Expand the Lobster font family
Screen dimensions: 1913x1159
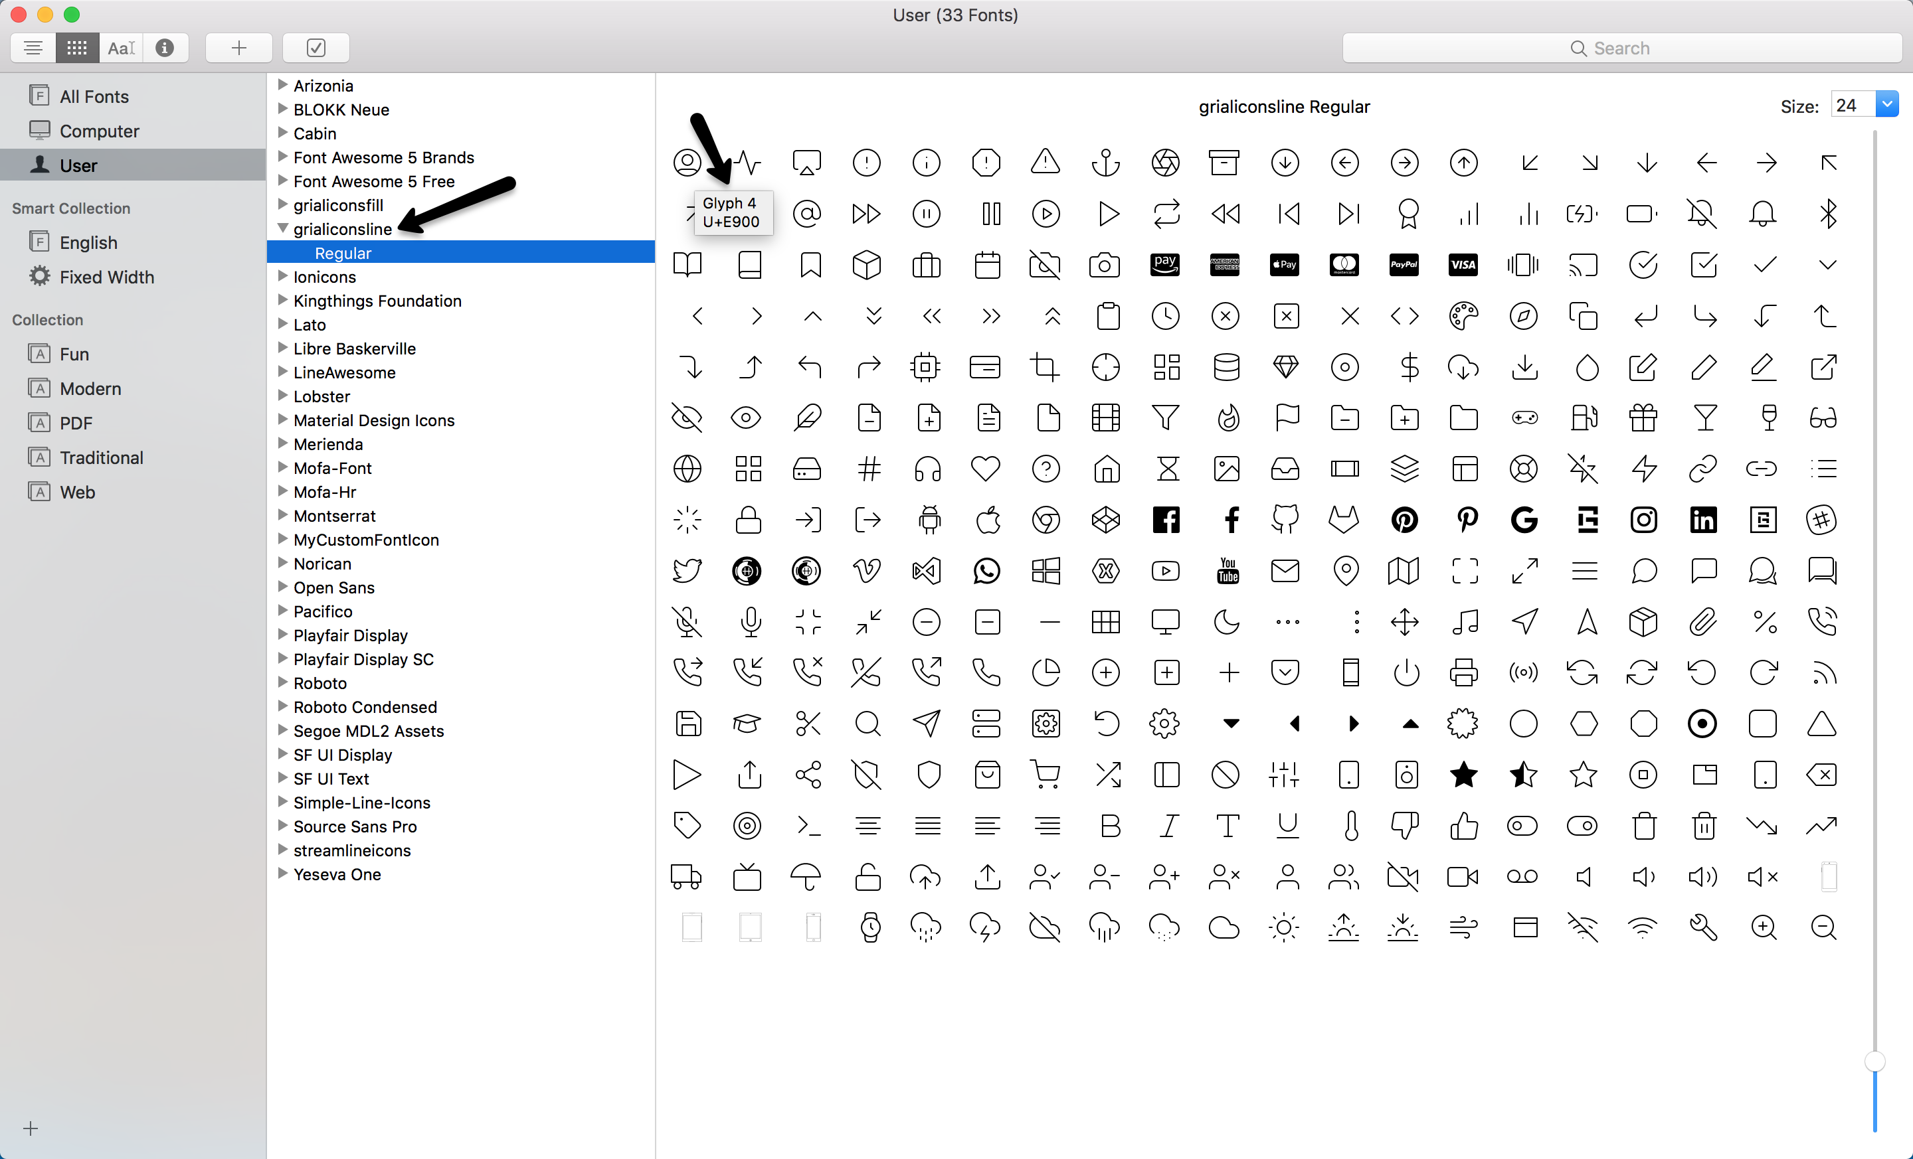[282, 395]
